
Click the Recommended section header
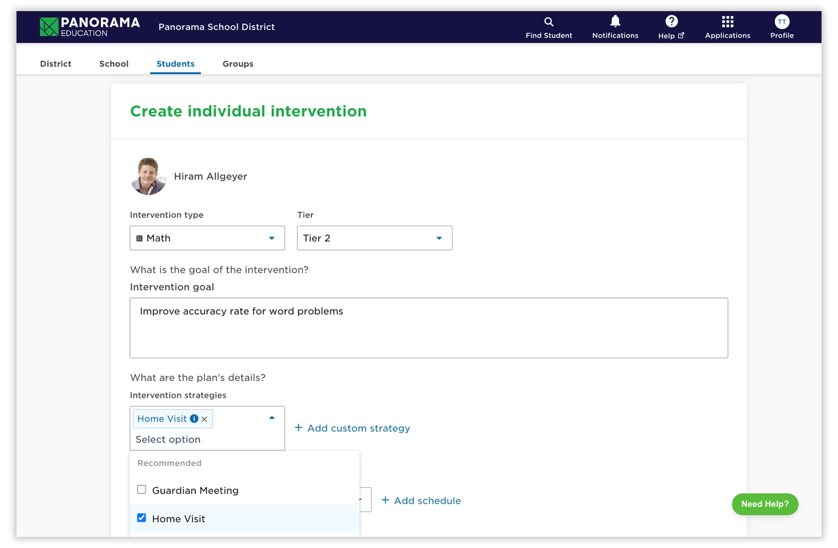[169, 463]
